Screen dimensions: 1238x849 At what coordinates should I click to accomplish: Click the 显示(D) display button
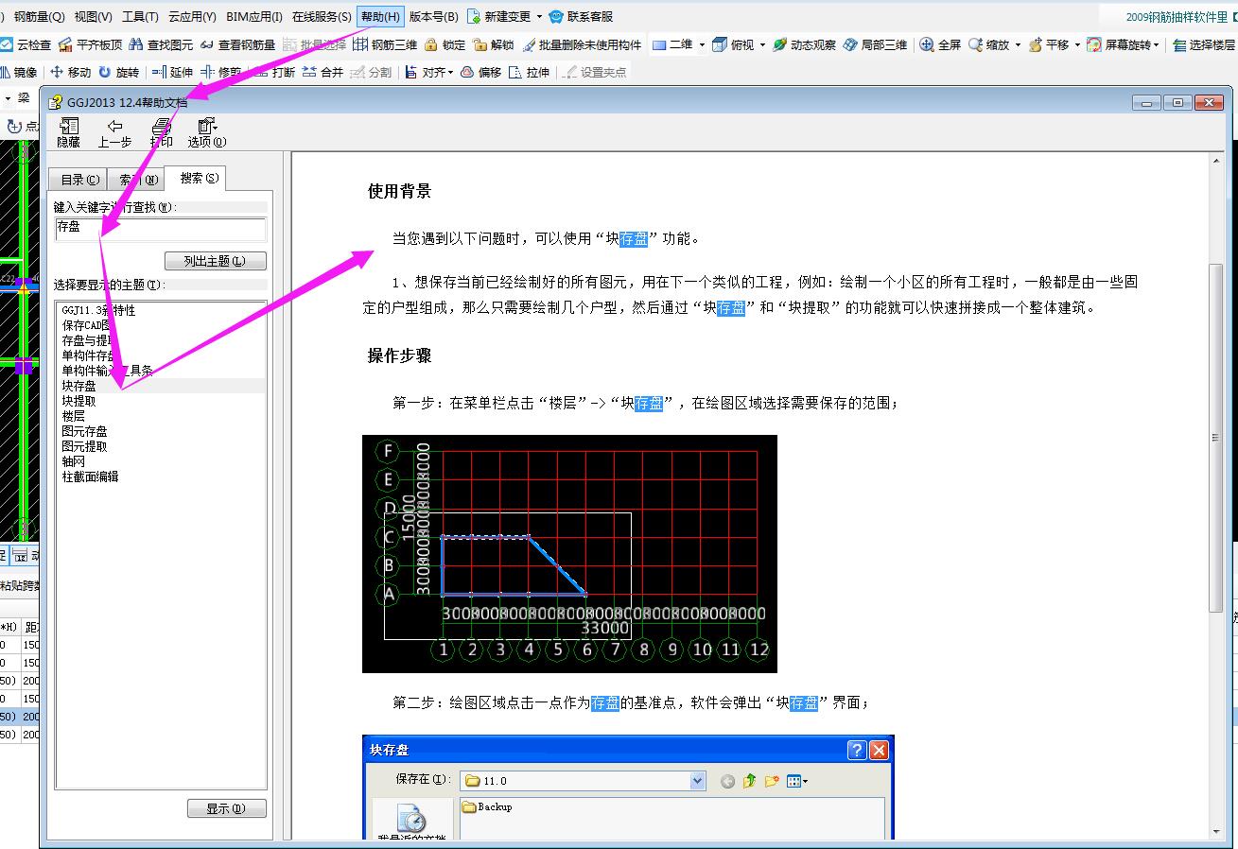[227, 809]
